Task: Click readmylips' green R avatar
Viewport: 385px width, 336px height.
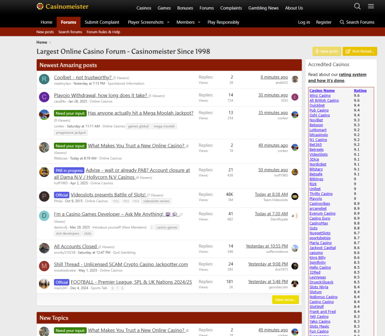Action: (x=44, y=79)
